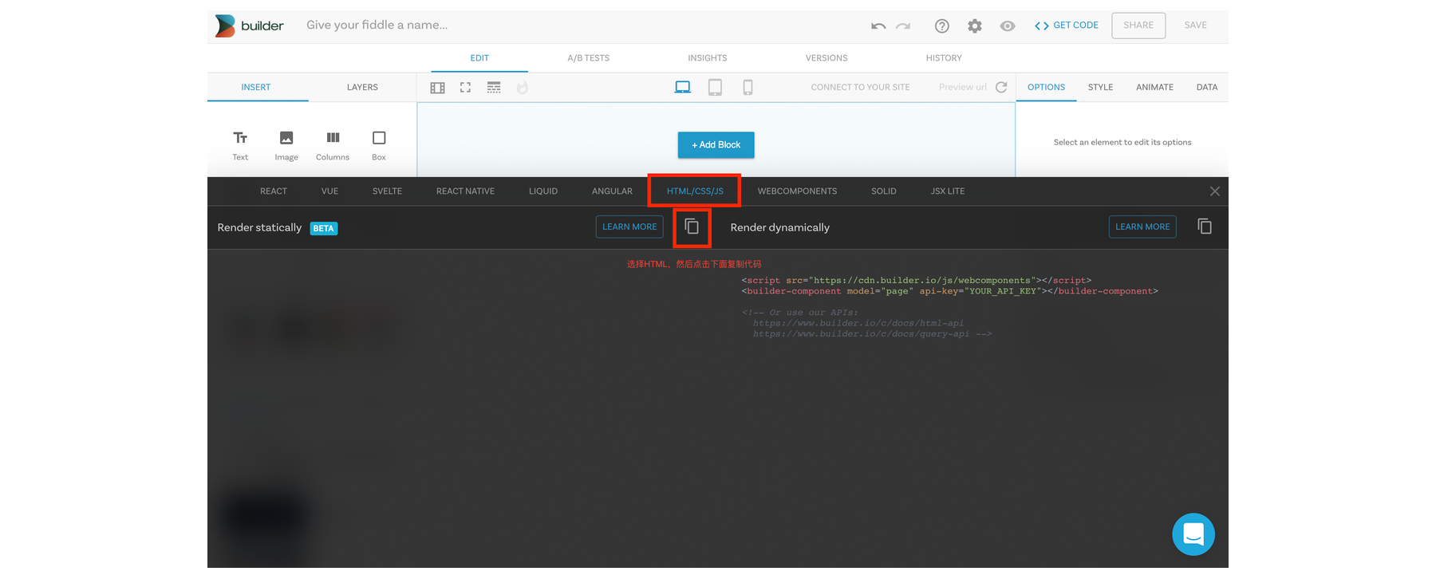Click the Builder logo

click(250, 26)
